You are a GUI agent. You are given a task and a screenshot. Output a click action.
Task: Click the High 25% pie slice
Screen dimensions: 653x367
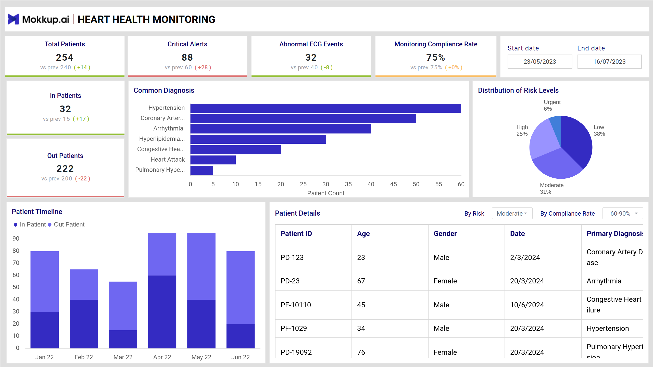point(543,140)
